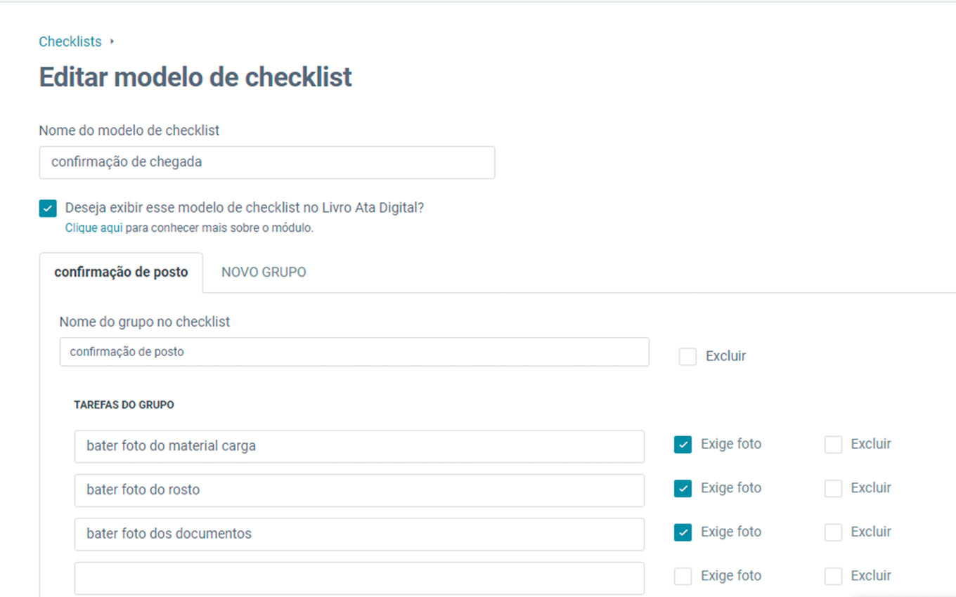Mark Excluir for the material carga task
Viewport: 956px width, 597px height.
tap(833, 445)
